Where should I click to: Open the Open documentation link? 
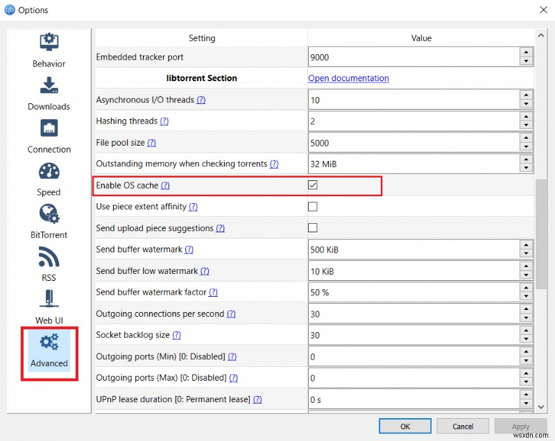pyautogui.click(x=348, y=78)
